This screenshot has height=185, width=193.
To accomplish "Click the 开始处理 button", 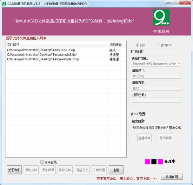I will pos(99,170).
